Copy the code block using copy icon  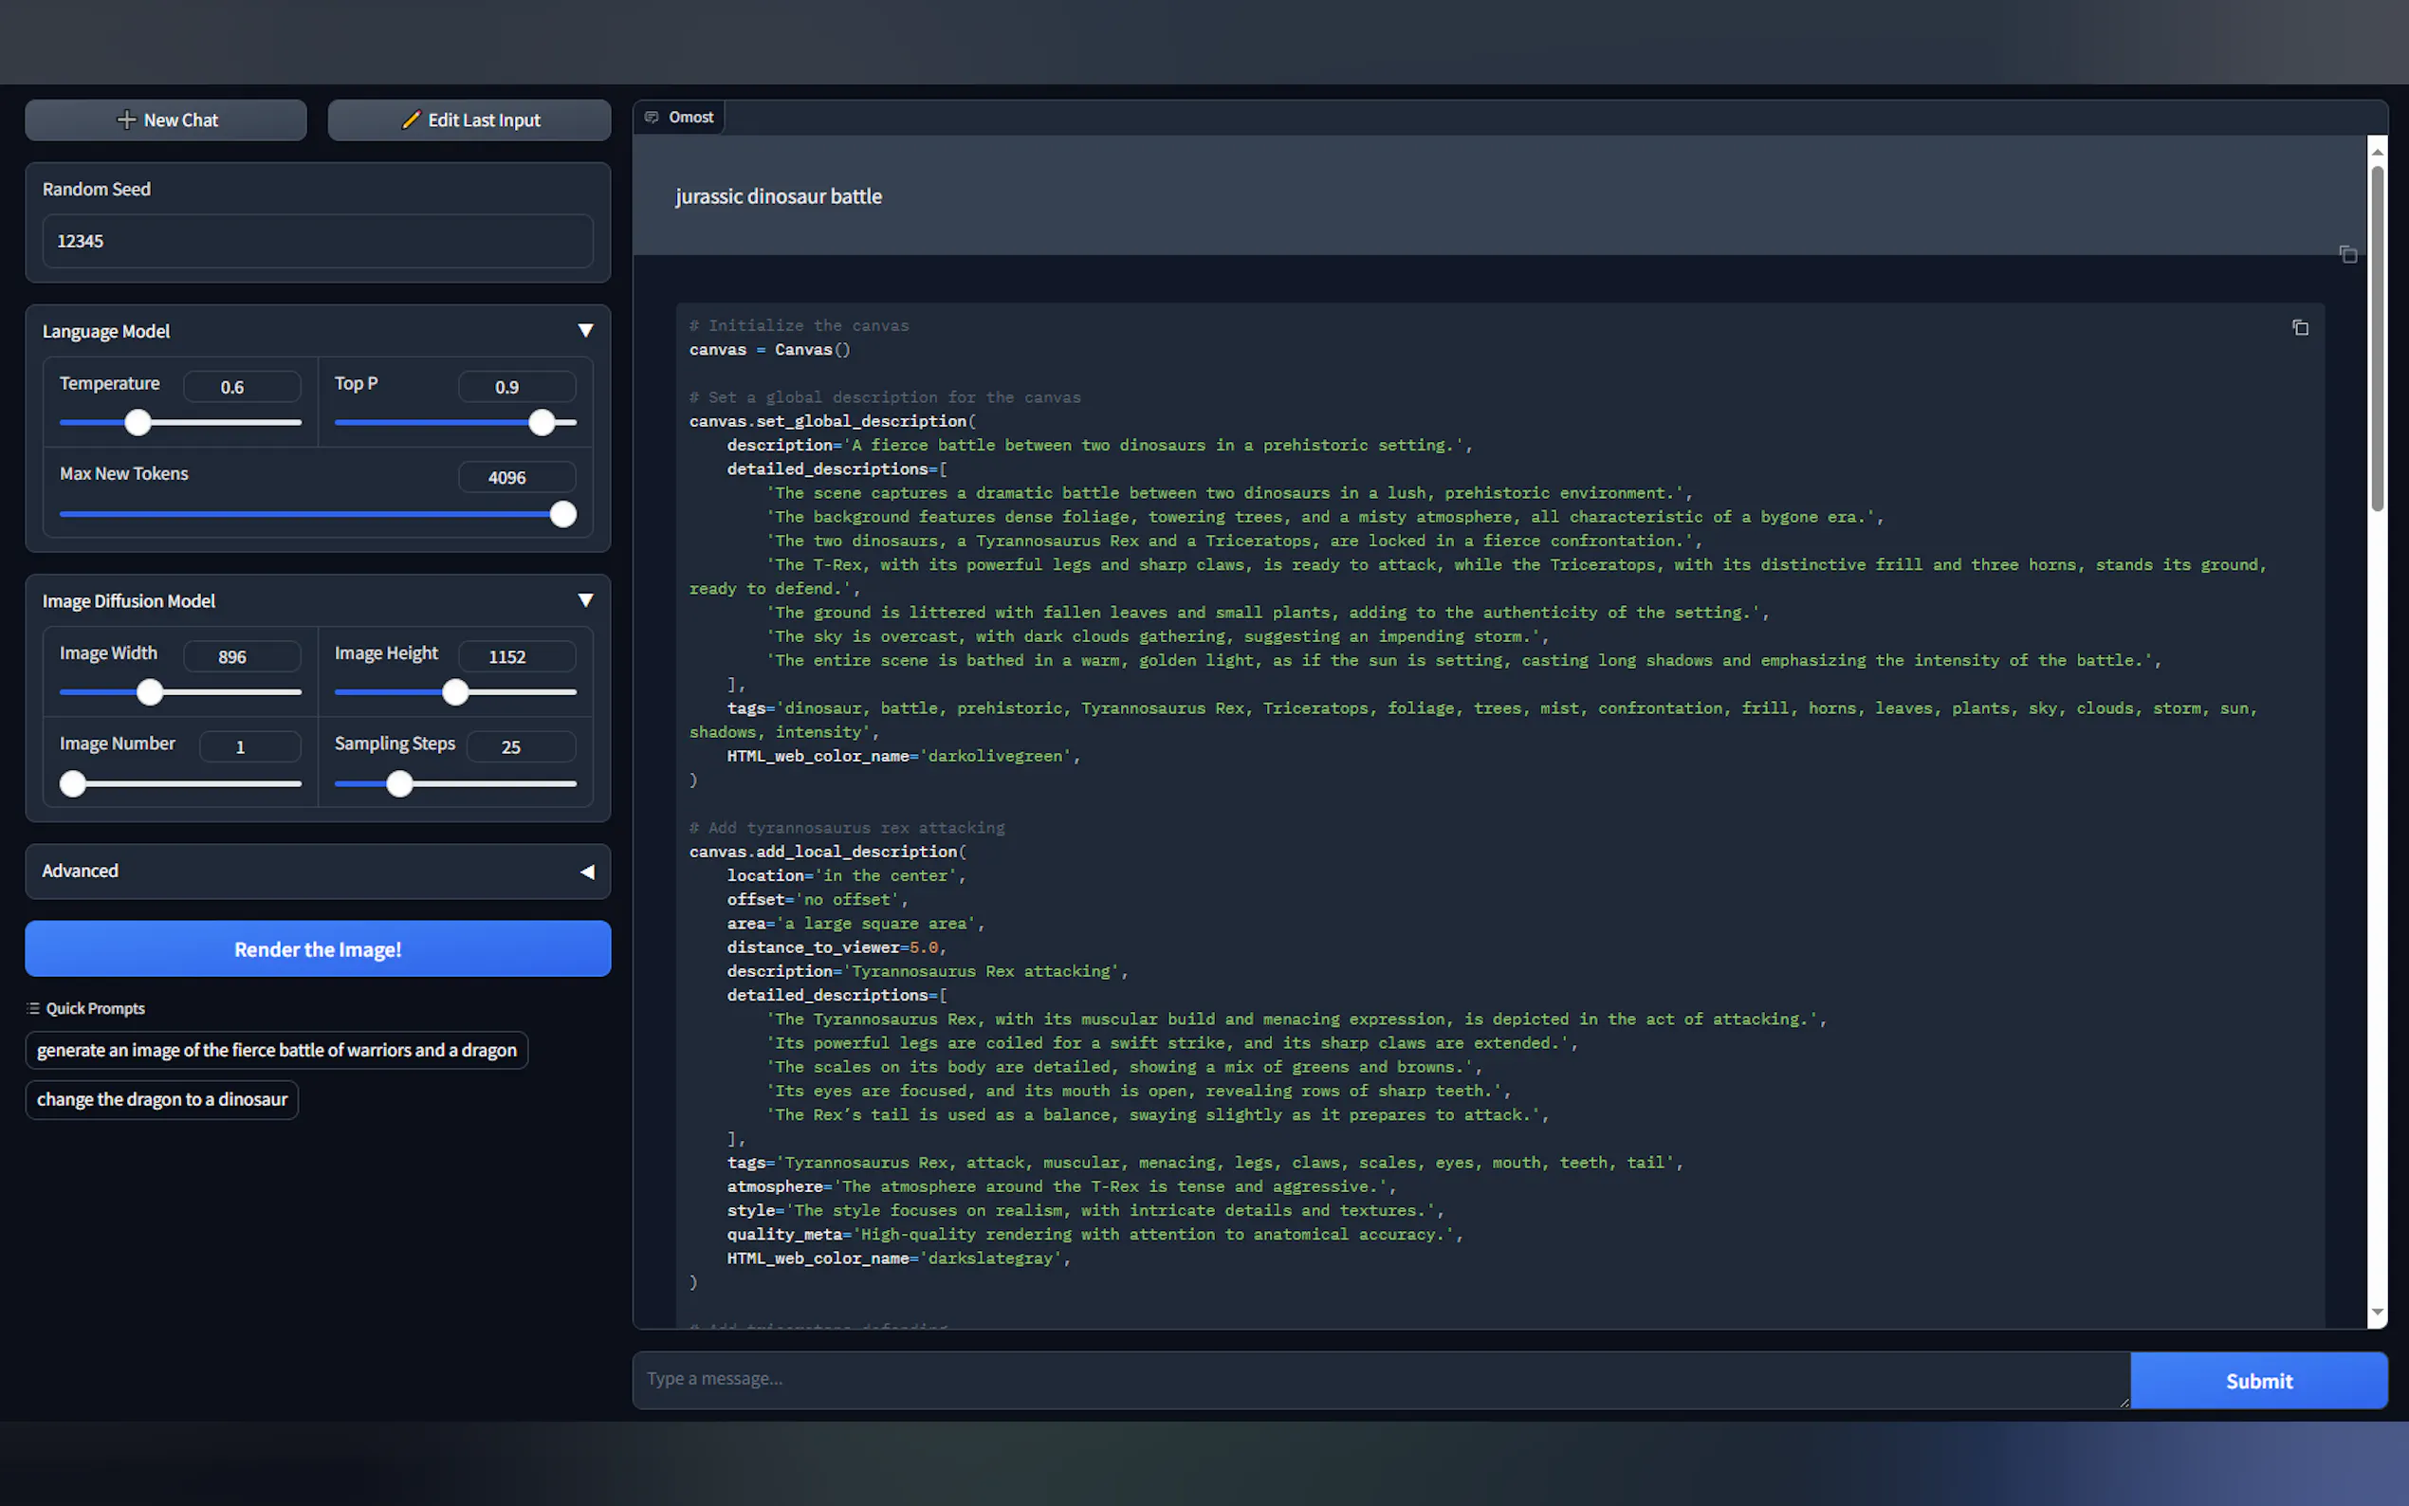coord(2299,328)
